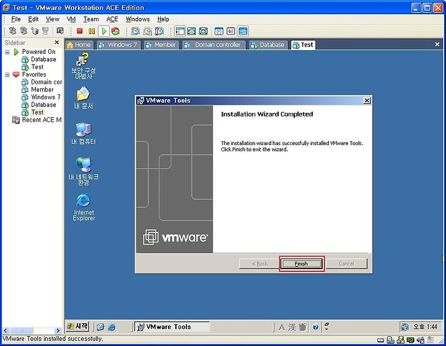Toggle the Show Sidebar toolbar icon
Image resolution: width=446 pixels, height=346 pixels.
[180, 31]
